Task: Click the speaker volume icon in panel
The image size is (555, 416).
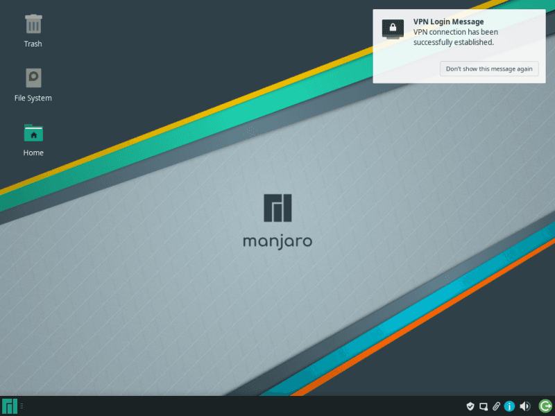Action: click(x=525, y=406)
